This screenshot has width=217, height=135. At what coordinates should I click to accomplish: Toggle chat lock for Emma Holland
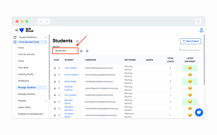tap(55, 75)
